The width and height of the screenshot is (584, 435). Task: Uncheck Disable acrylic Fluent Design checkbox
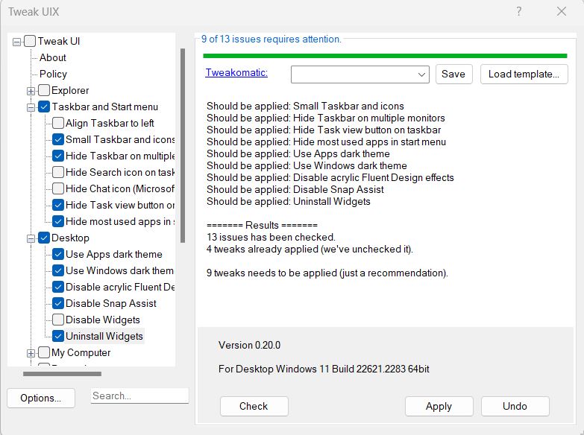[58, 287]
